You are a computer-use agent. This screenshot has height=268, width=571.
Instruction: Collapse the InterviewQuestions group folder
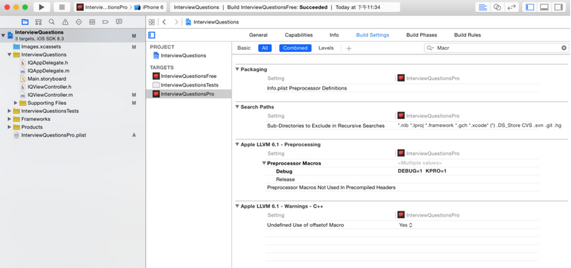[10, 55]
